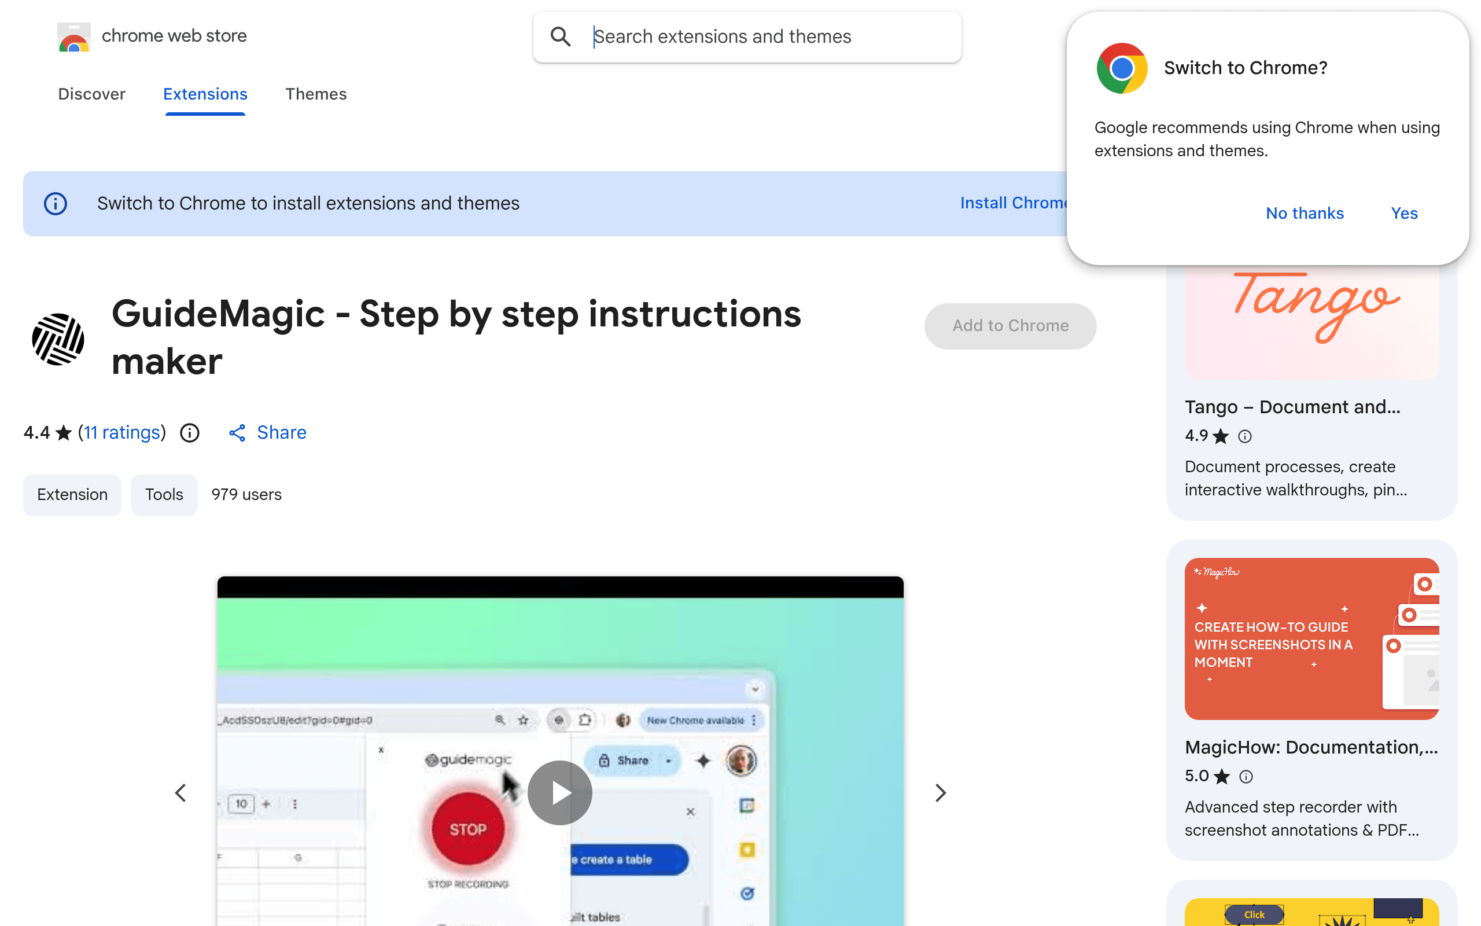This screenshot has height=926, width=1481.
Task: Open the ratings info icon beside 11 ratings
Action: coord(190,433)
